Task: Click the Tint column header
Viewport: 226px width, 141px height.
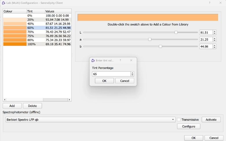Action: (35, 11)
